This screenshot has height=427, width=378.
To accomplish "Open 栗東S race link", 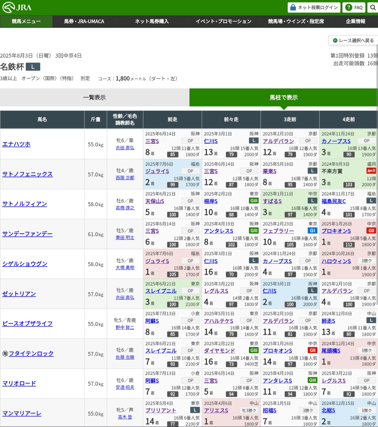I will point(270,171).
